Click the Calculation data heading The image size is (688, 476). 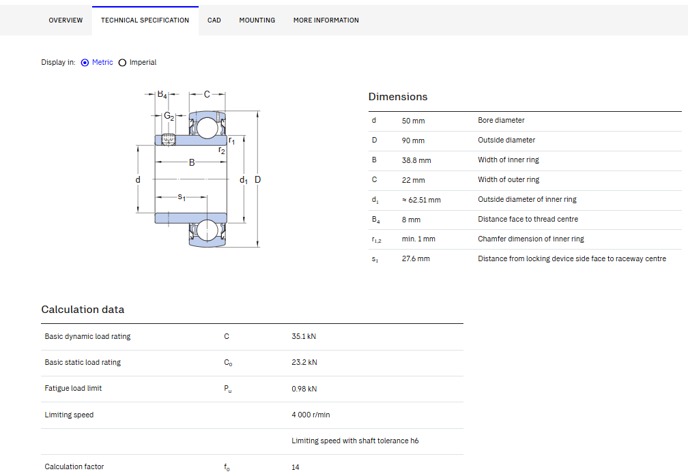pos(83,310)
